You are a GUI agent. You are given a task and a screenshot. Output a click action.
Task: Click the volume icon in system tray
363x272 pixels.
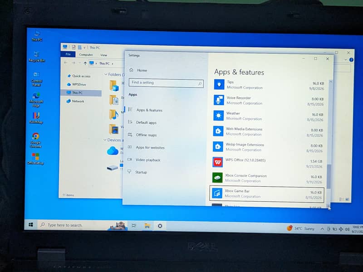tap(347, 229)
